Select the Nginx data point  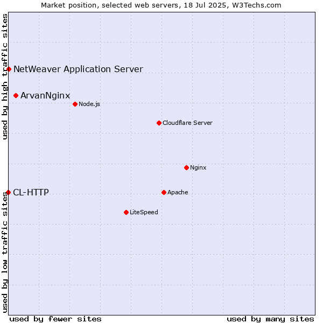click(x=186, y=167)
